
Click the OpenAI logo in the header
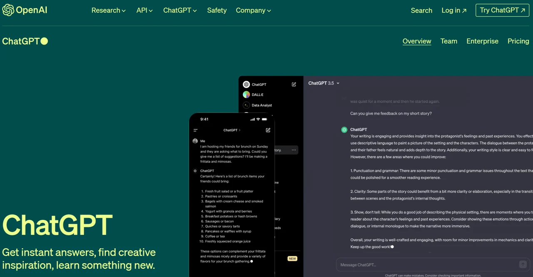[25, 10]
